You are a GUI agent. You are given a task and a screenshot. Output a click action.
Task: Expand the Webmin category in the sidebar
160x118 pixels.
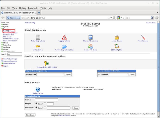pos(2,25)
